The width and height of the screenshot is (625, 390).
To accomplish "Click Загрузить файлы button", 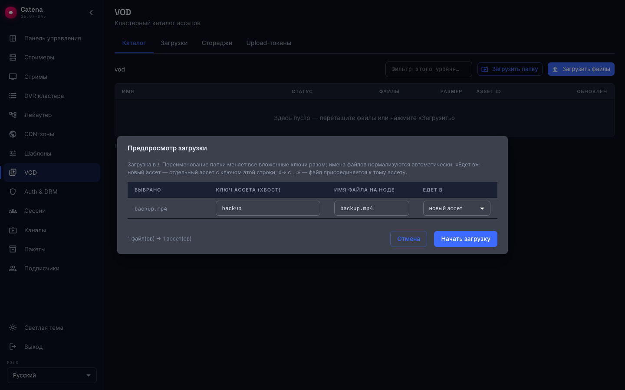I will pos(581,69).
